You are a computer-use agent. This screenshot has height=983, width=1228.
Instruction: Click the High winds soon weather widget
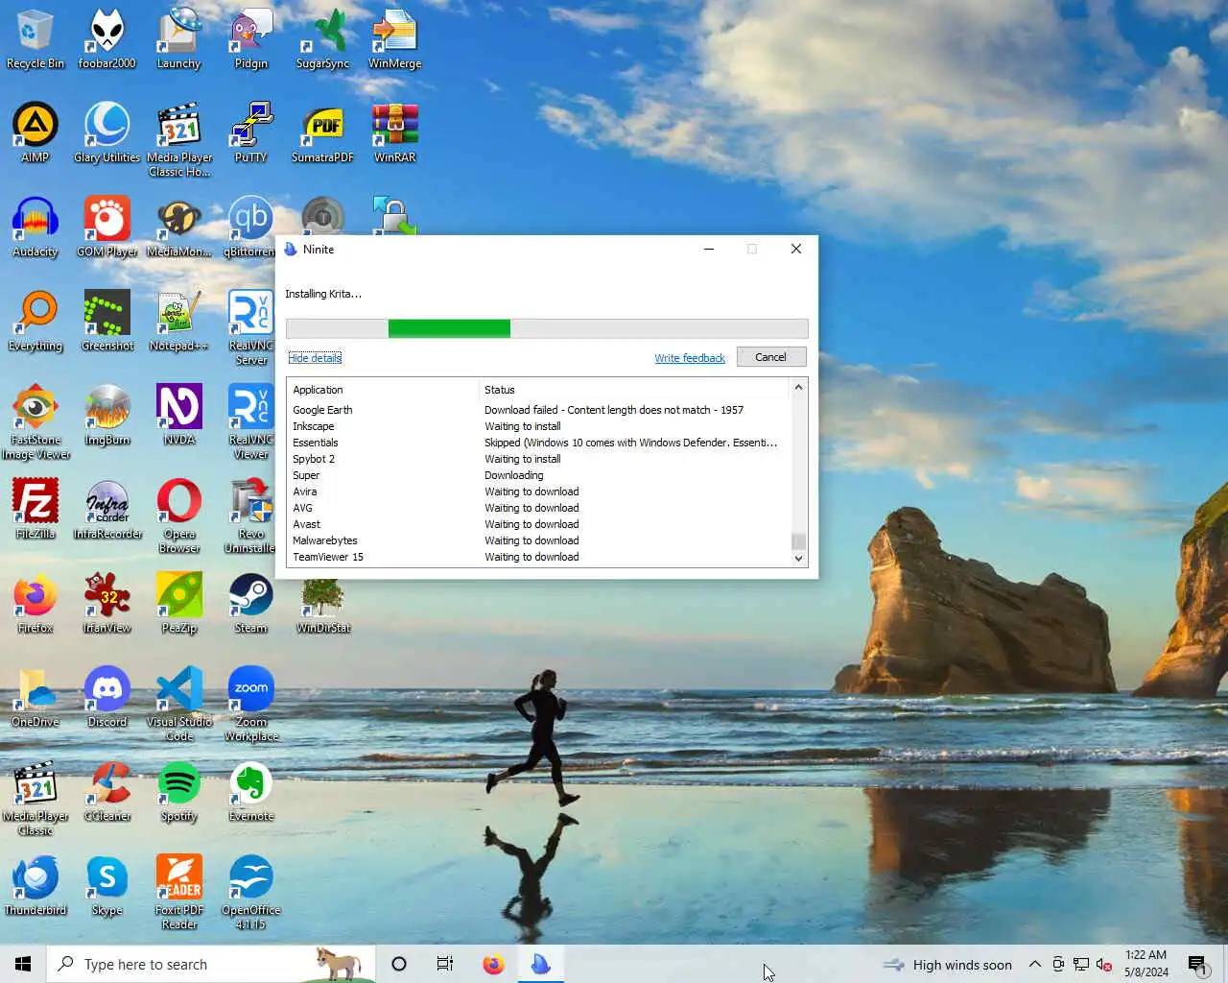(948, 964)
